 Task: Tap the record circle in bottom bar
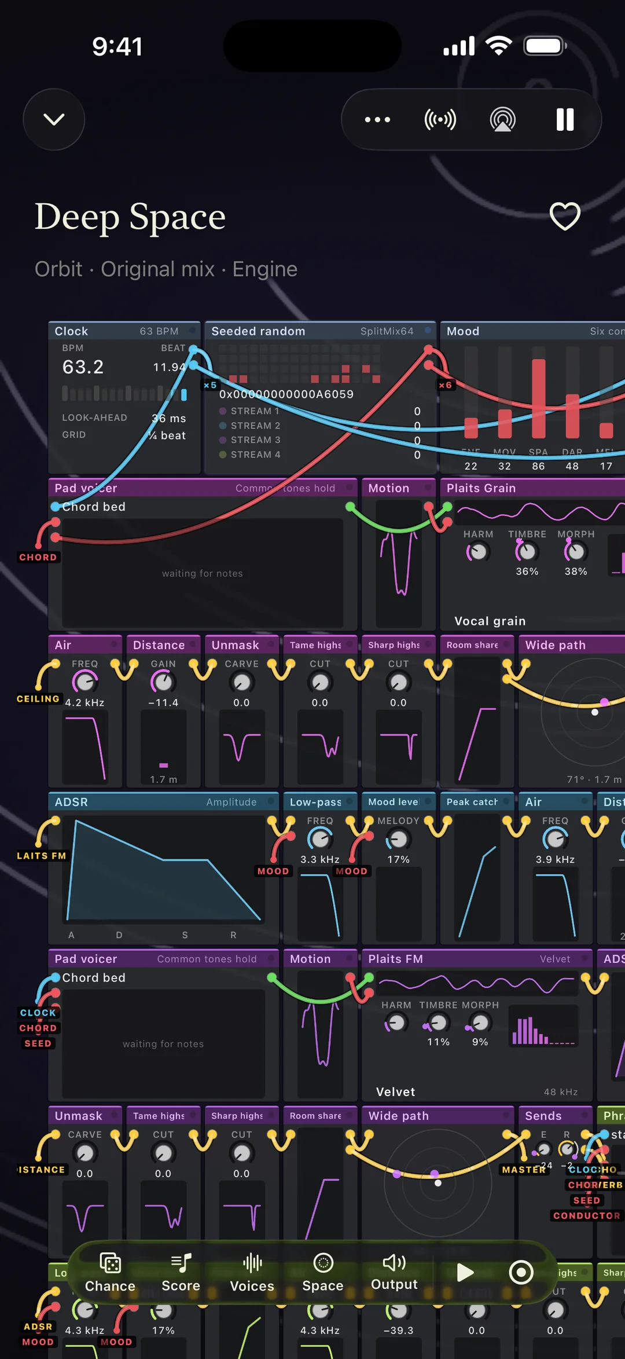click(x=521, y=1272)
